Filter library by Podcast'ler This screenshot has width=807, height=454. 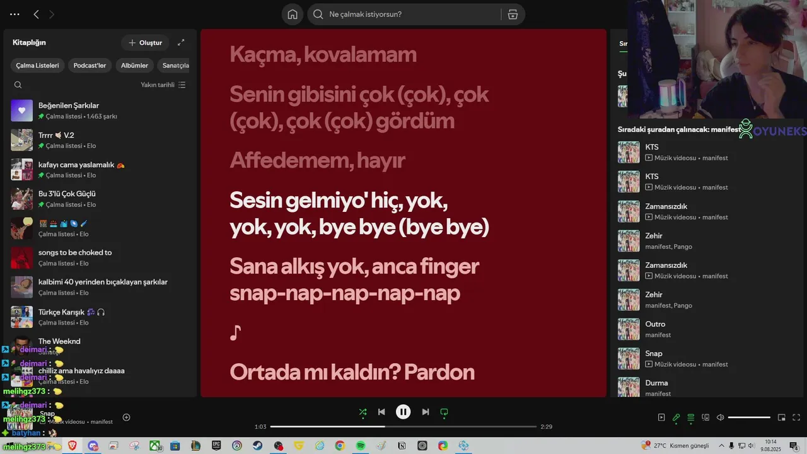pos(90,66)
